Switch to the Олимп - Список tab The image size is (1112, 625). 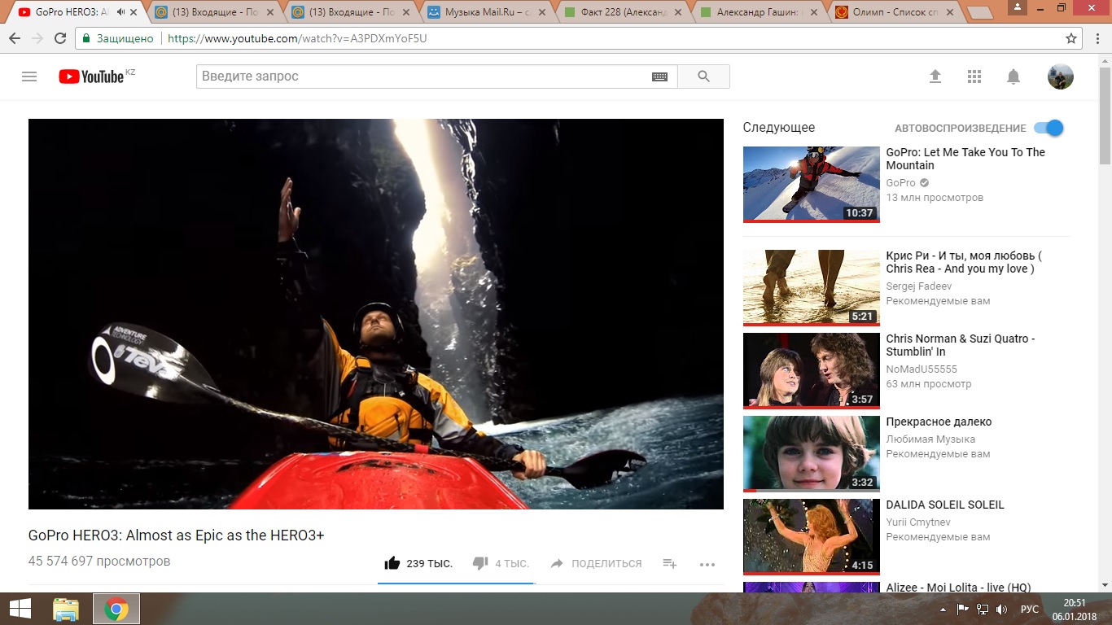tap(895, 12)
